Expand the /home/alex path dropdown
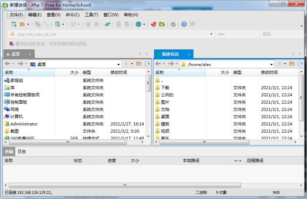Screen dimensions: 307x199 tap(272, 64)
